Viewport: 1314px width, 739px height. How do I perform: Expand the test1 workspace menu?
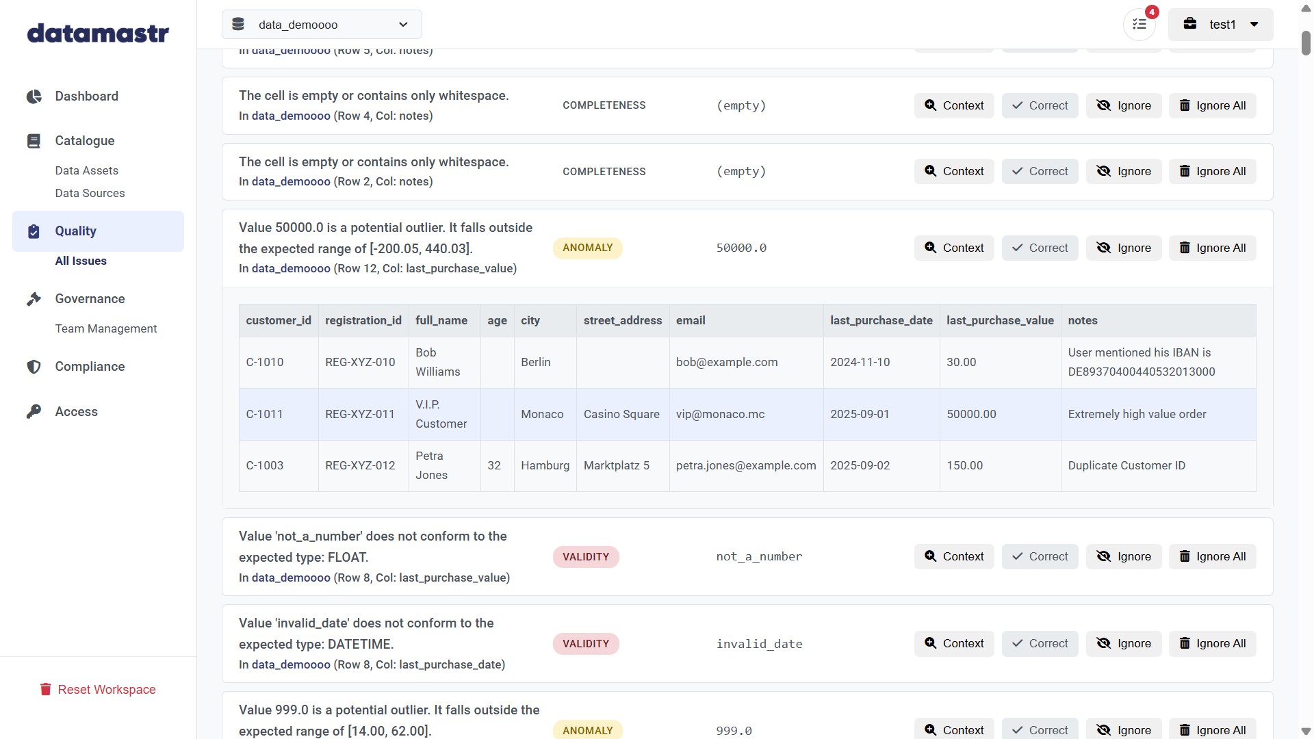pyautogui.click(x=1220, y=25)
